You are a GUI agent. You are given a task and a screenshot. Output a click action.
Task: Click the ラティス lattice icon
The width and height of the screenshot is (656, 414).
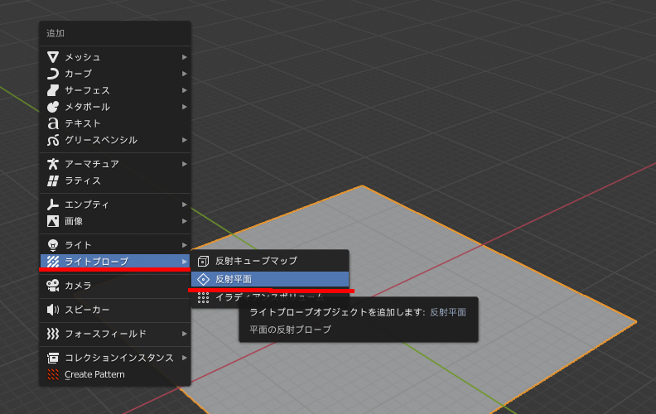point(53,181)
